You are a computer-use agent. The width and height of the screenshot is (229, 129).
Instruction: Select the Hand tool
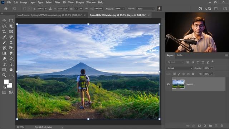point(11,70)
